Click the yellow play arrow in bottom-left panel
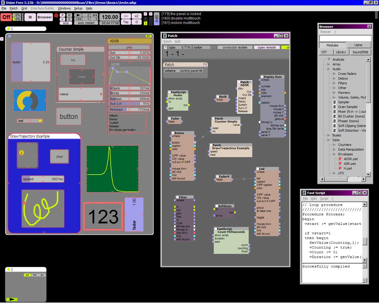The height and width of the screenshot is (303, 379). tap(12, 299)
